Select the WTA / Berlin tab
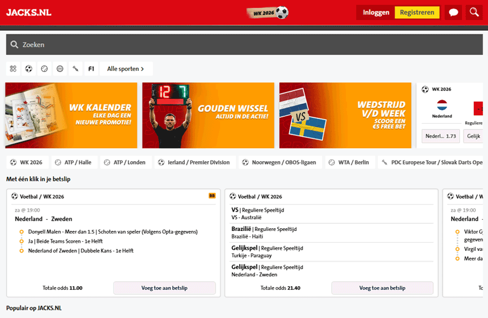The width and height of the screenshot is (488, 318). (350, 162)
